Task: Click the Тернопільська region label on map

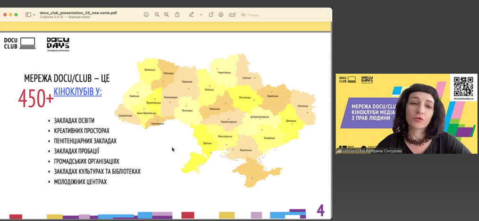Action: (153, 102)
